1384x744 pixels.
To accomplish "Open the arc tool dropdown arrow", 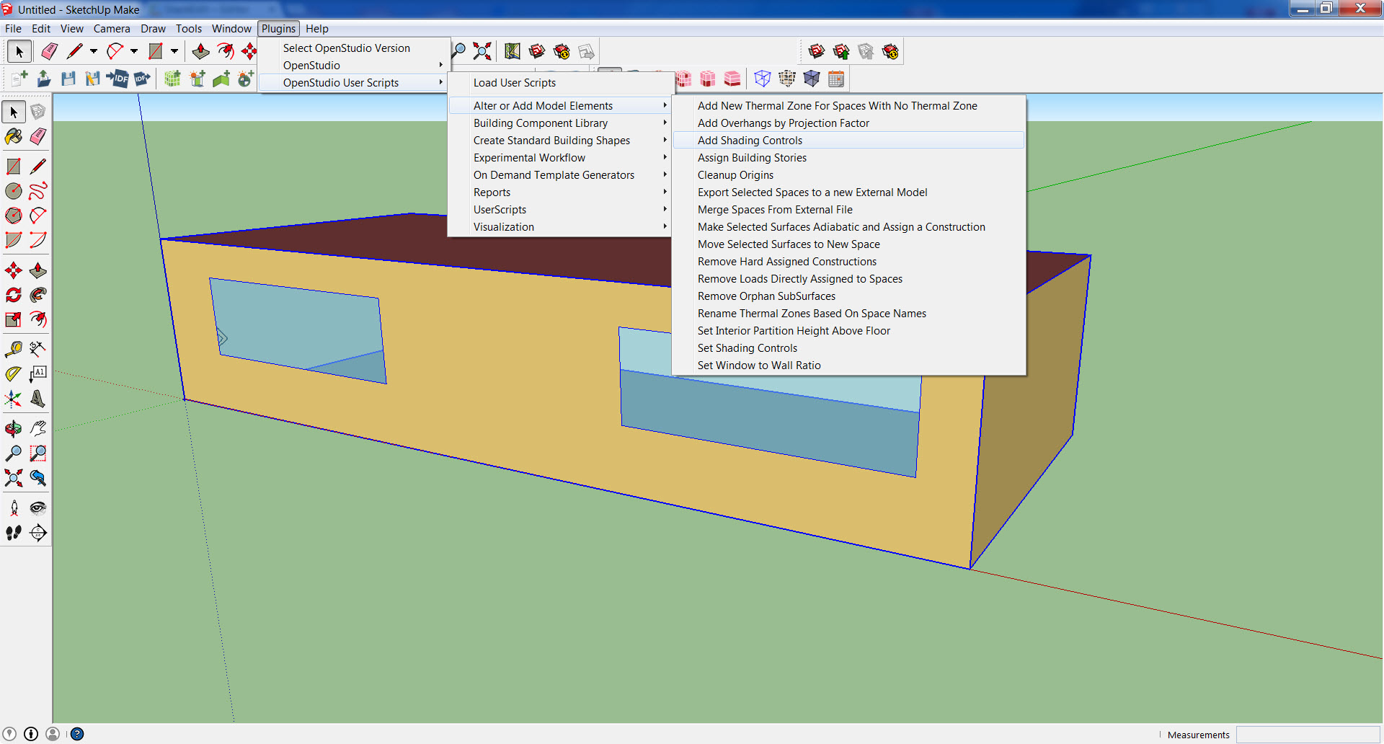I will (134, 51).
